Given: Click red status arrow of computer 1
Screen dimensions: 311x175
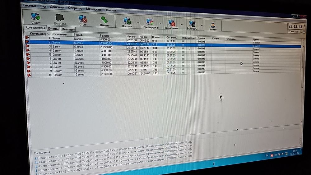Looking at the screenshot, I should pyautogui.click(x=27, y=38).
